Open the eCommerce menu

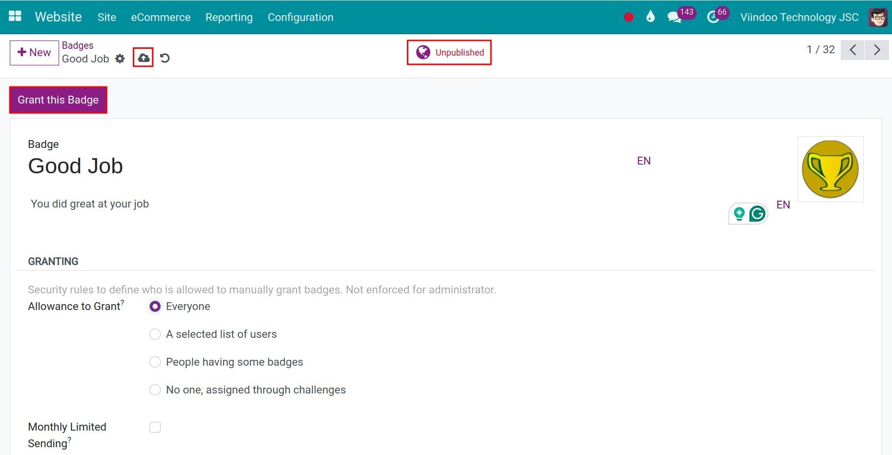point(161,17)
